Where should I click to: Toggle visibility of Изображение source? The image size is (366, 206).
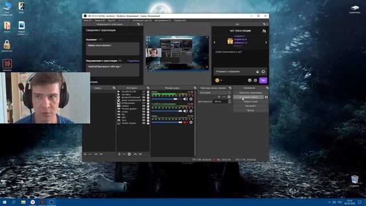[144, 103]
